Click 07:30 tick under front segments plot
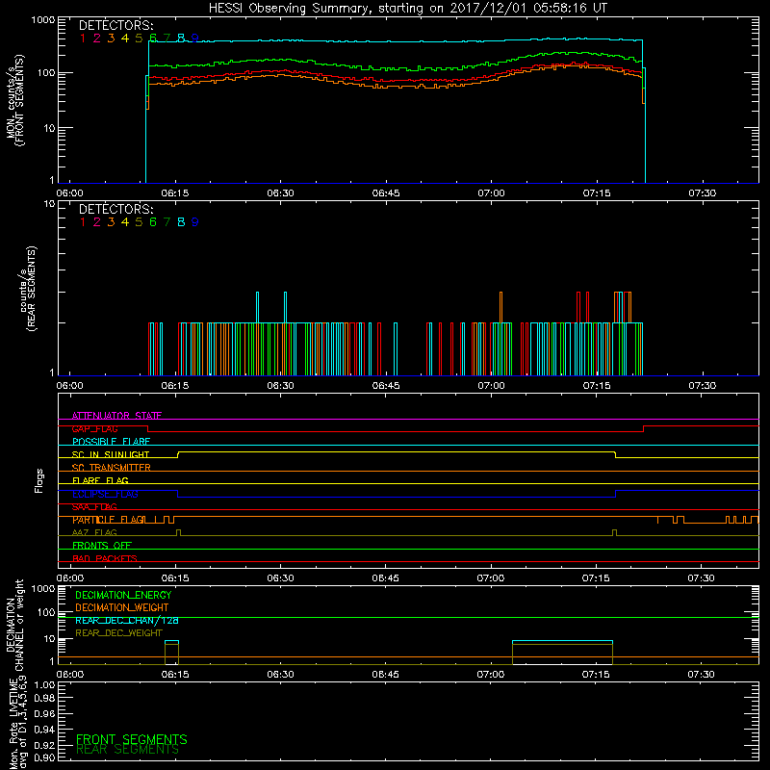 702,193
